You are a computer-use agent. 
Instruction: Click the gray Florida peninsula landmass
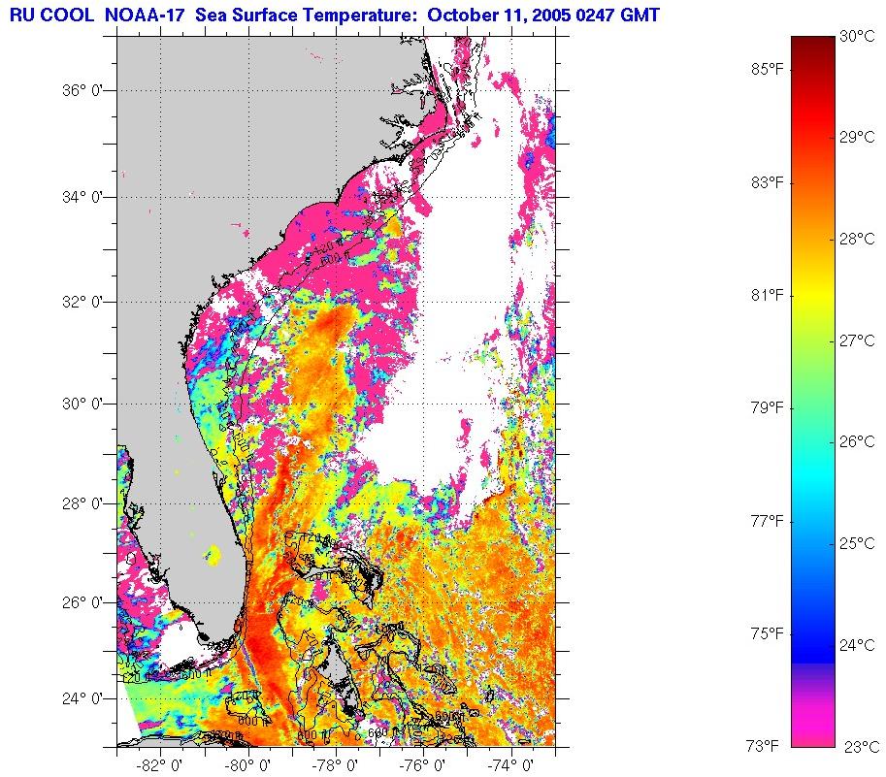pos(186,508)
